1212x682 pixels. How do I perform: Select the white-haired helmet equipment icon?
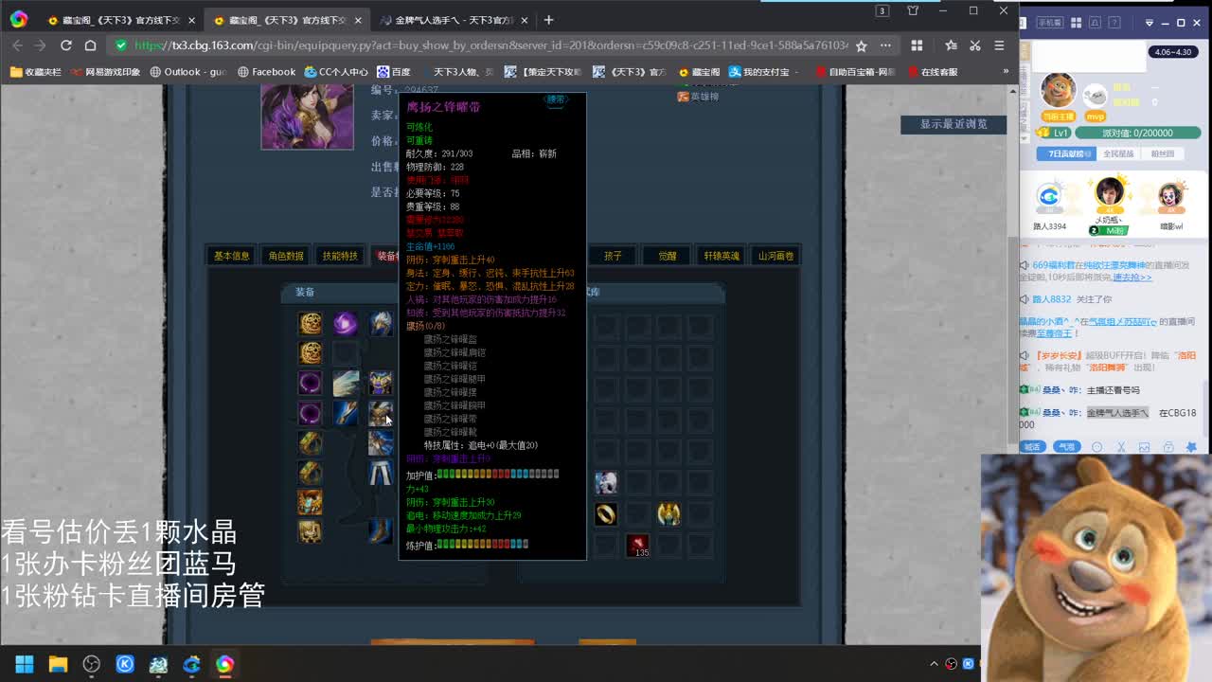point(381,324)
